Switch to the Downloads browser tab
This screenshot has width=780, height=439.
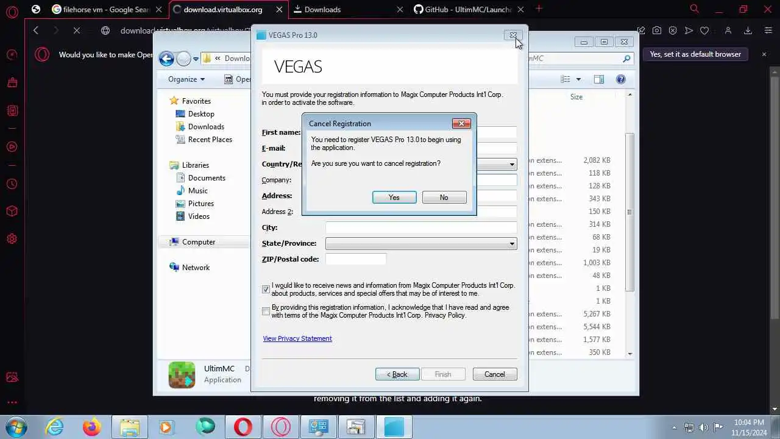(347, 9)
